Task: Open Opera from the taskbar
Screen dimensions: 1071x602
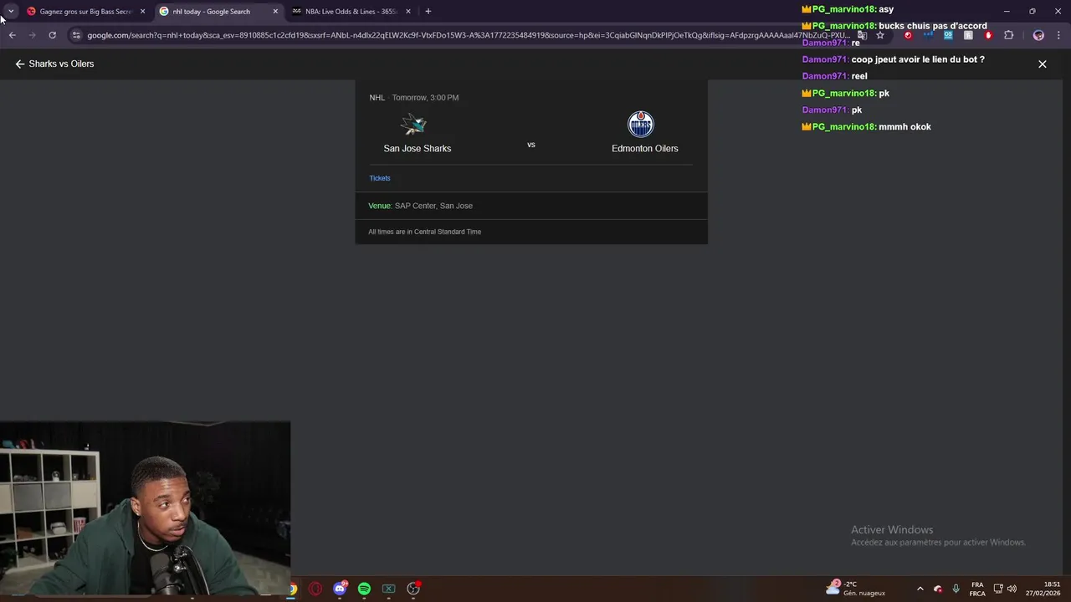Action: click(x=315, y=589)
